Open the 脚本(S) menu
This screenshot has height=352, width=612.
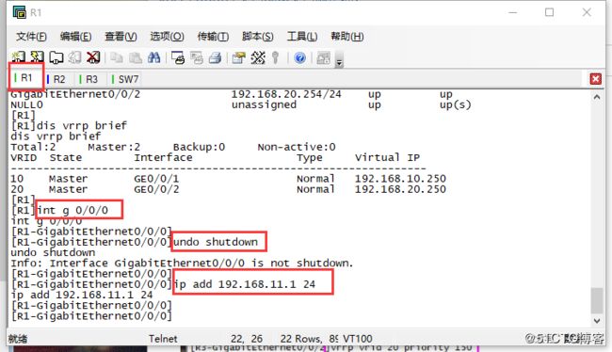(258, 37)
